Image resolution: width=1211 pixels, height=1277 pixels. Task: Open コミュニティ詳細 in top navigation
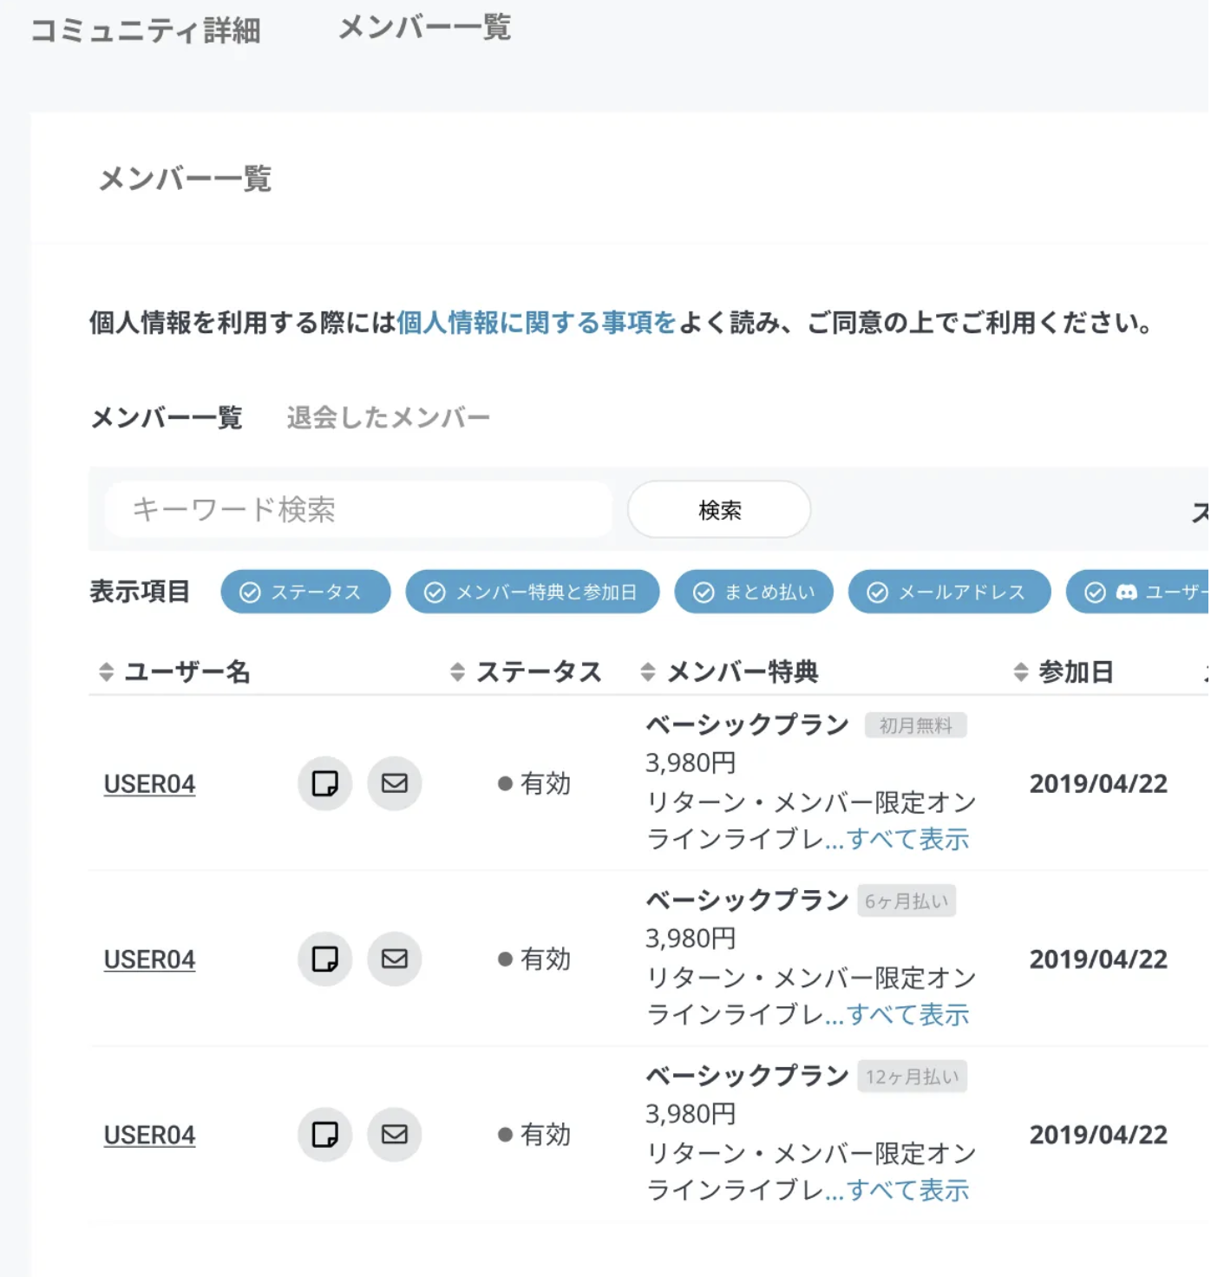pos(146,30)
